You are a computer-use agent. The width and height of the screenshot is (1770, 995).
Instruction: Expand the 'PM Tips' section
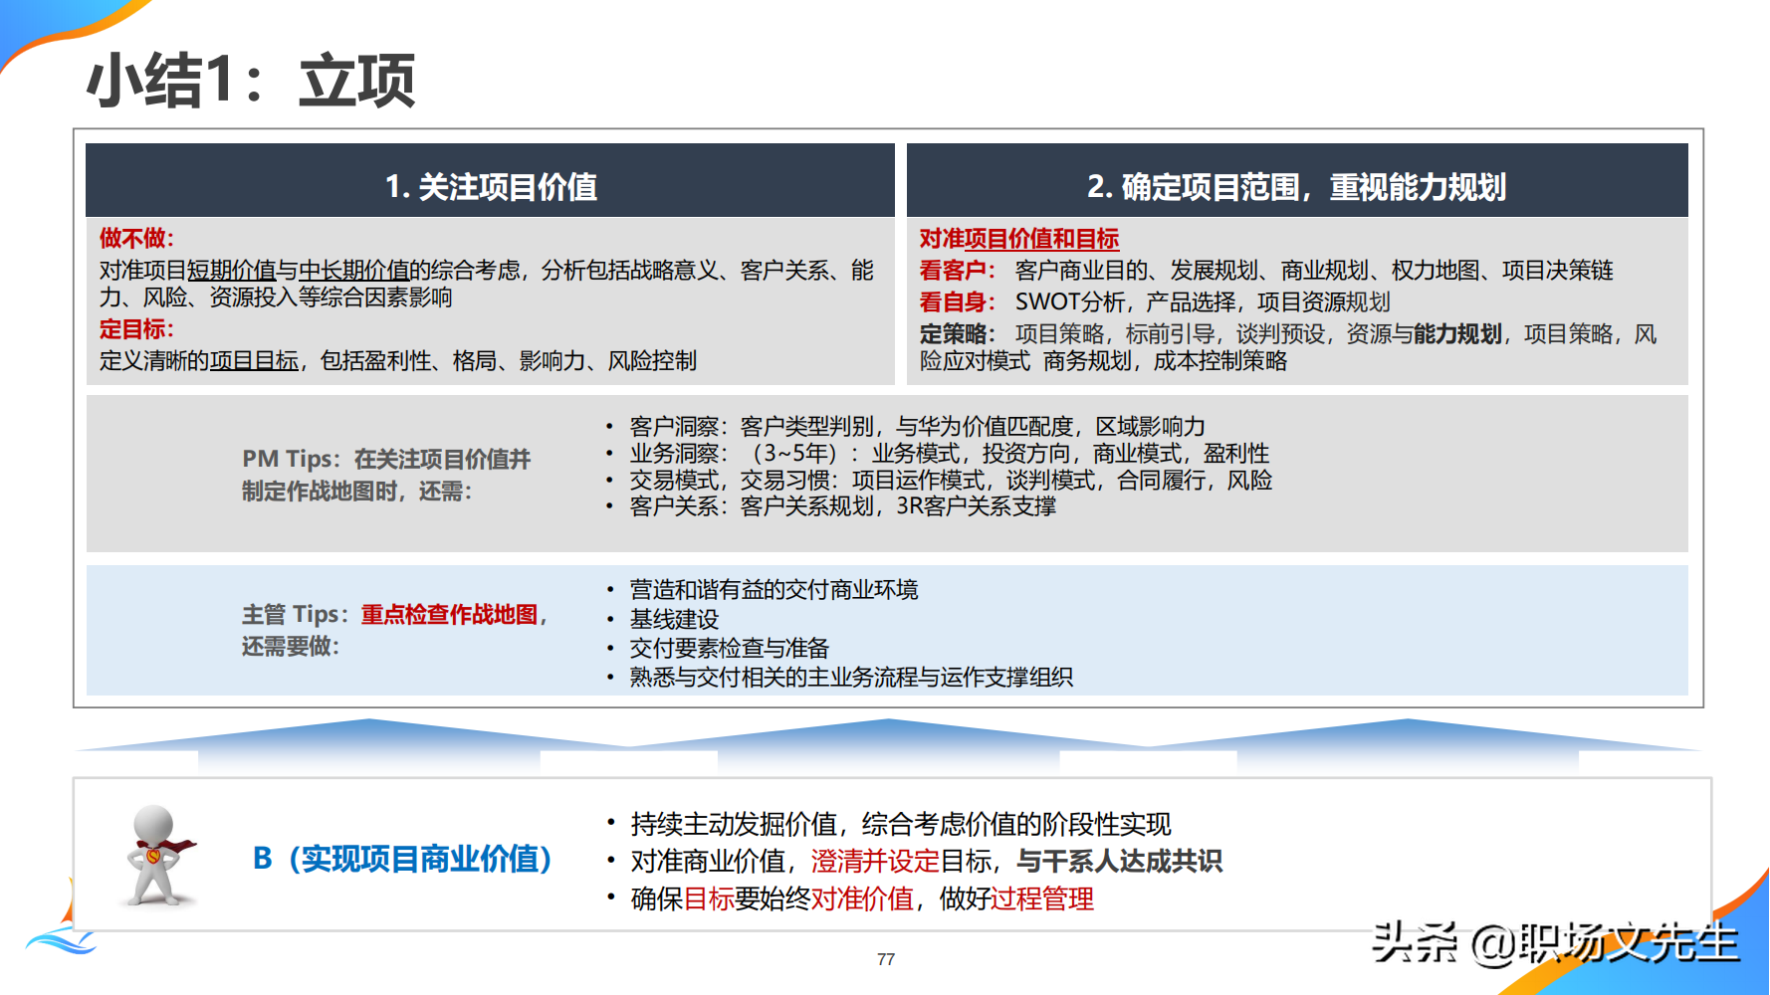pyautogui.click(x=386, y=475)
